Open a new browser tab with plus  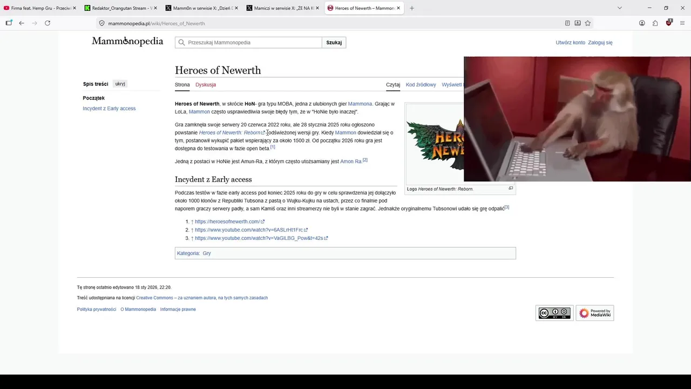tap(412, 8)
